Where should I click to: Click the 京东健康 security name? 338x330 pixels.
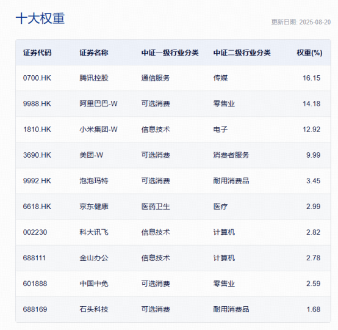click(x=94, y=207)
